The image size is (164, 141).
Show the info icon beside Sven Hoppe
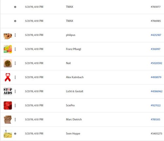pos(15,133)
